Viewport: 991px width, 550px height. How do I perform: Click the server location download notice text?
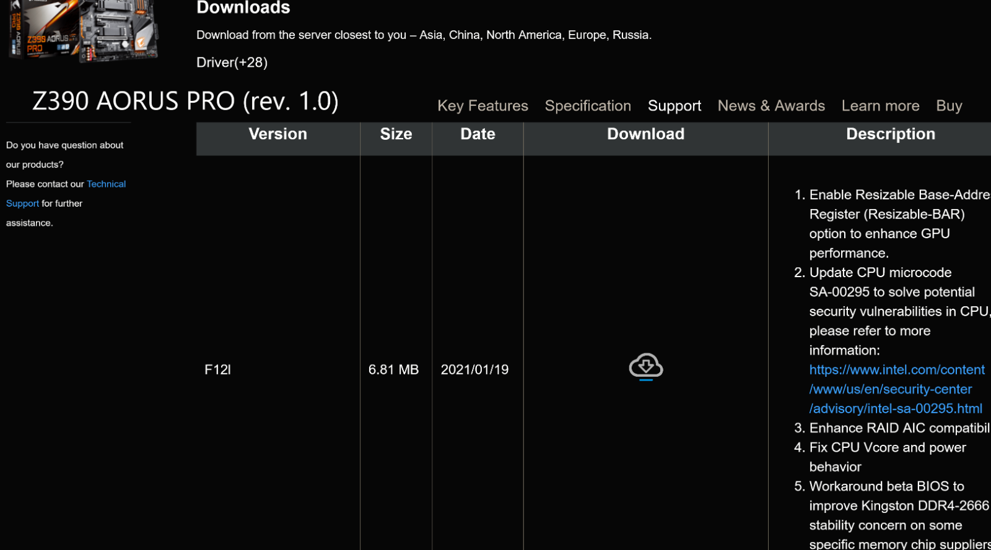424,35
